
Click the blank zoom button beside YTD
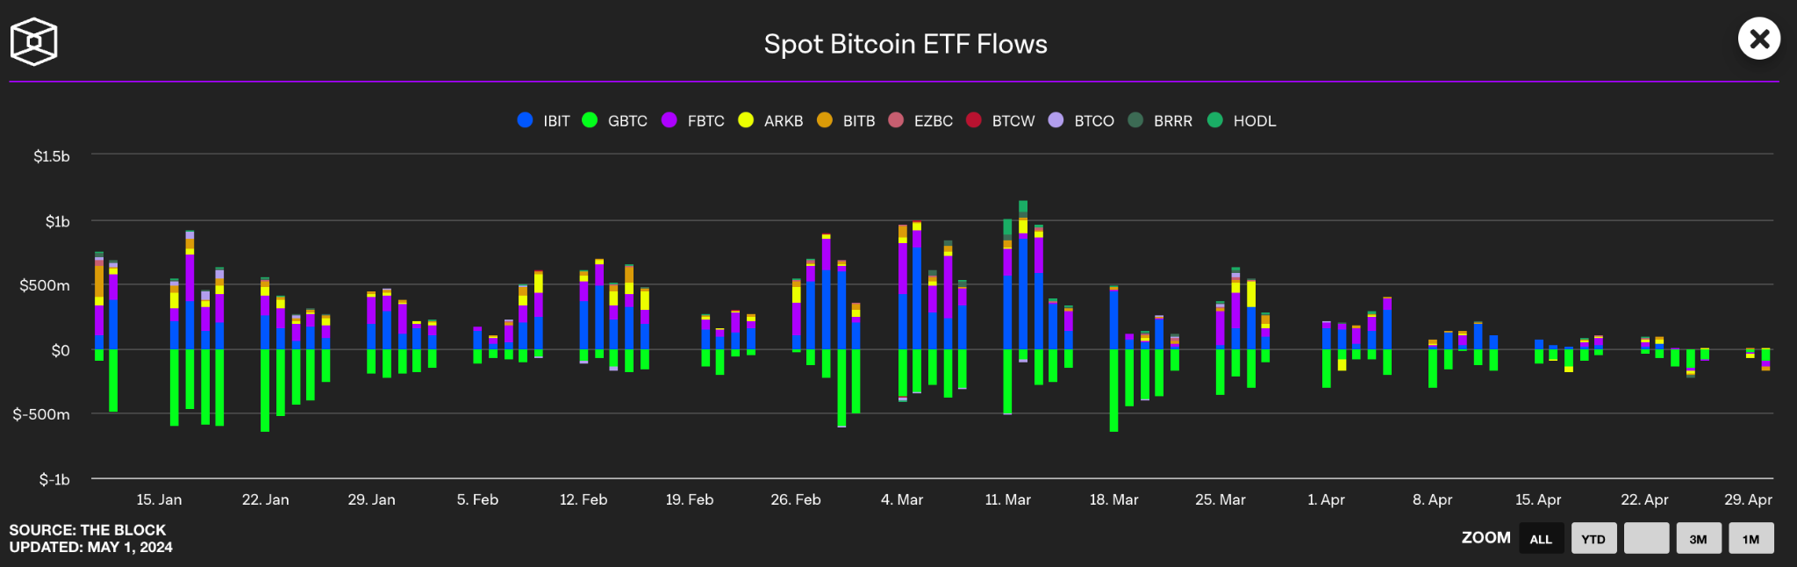click(1646, 539)
